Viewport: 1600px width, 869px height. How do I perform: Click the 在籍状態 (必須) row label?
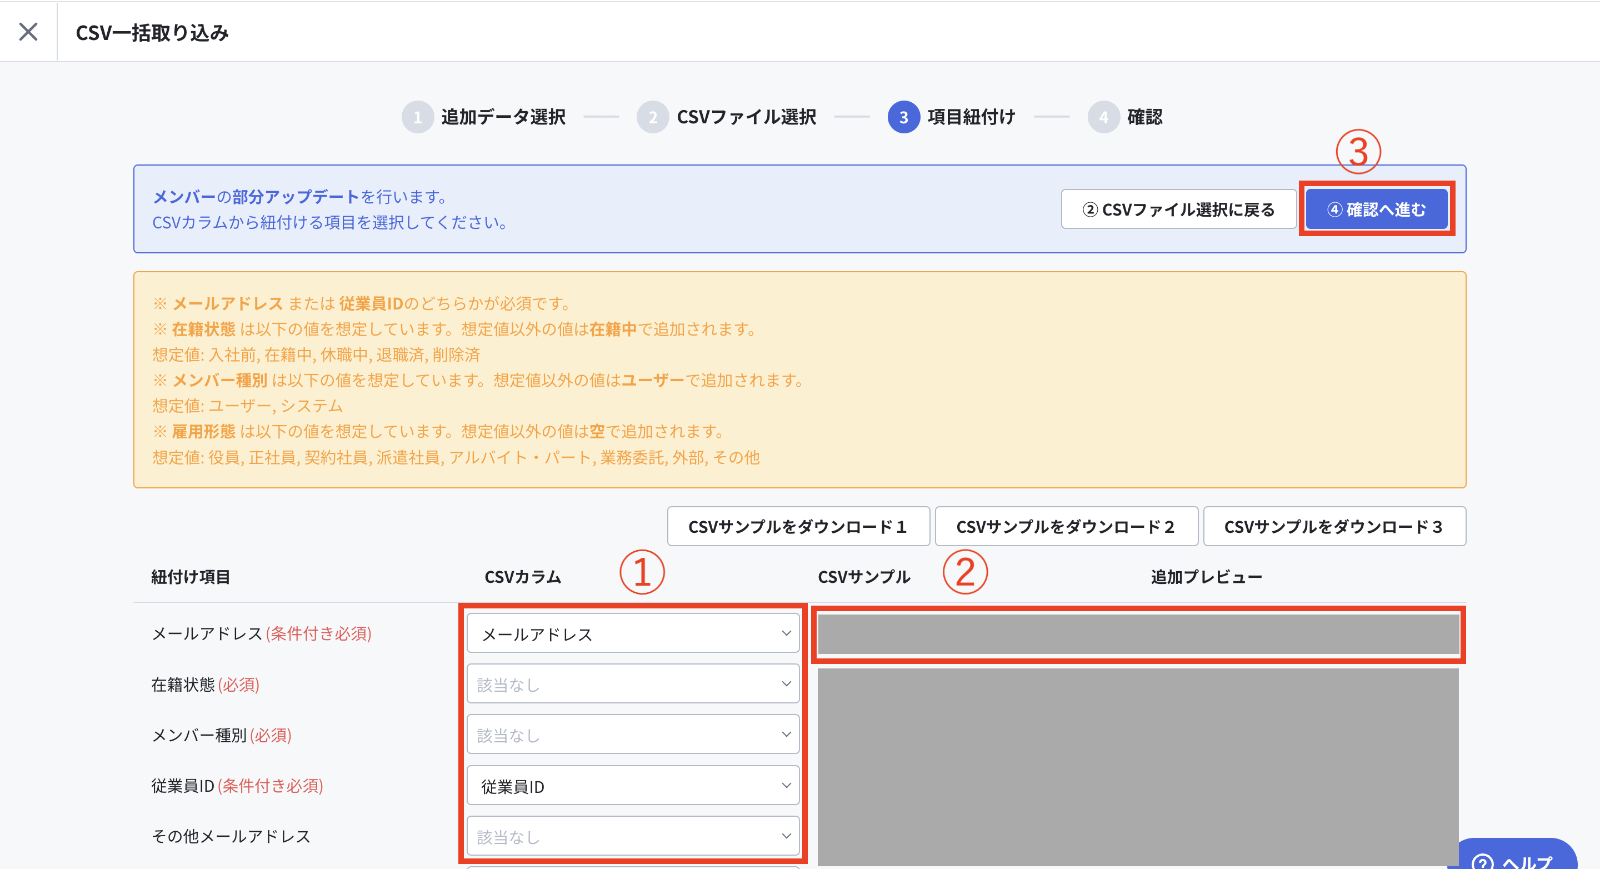click(206, 685)
